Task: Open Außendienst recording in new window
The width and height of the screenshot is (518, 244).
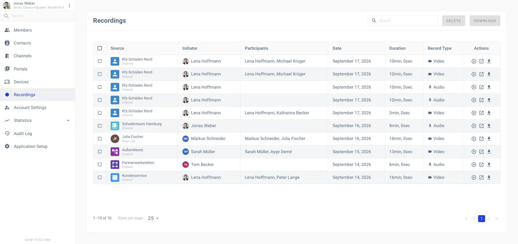Action: pyautogui.click(x=481, y=152)
